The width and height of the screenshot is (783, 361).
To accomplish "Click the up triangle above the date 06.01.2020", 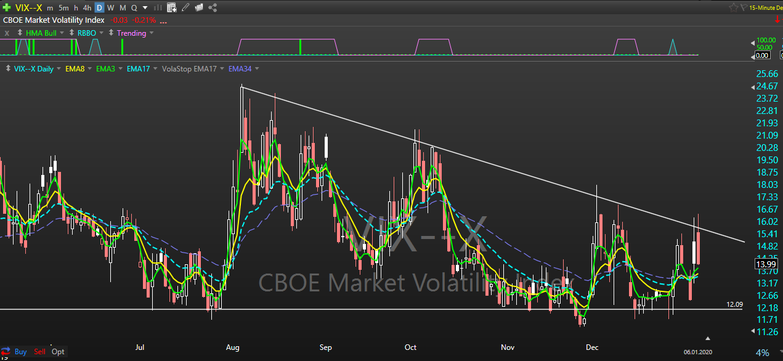I will click(708, 338).
